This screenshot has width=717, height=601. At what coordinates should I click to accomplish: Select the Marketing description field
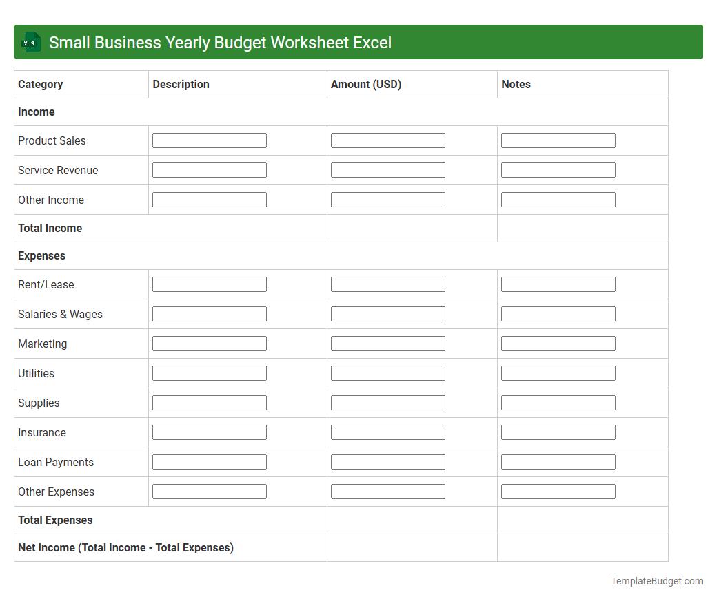209,343
